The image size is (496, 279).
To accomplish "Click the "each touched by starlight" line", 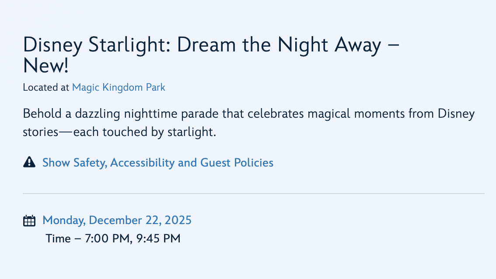I will pos(144,132).
